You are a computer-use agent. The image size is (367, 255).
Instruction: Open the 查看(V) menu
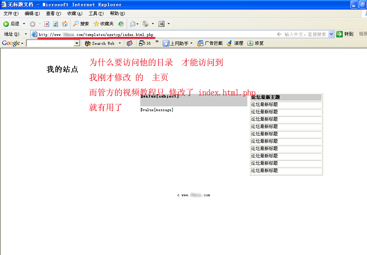pyautogui.click(x=54, y=14)
